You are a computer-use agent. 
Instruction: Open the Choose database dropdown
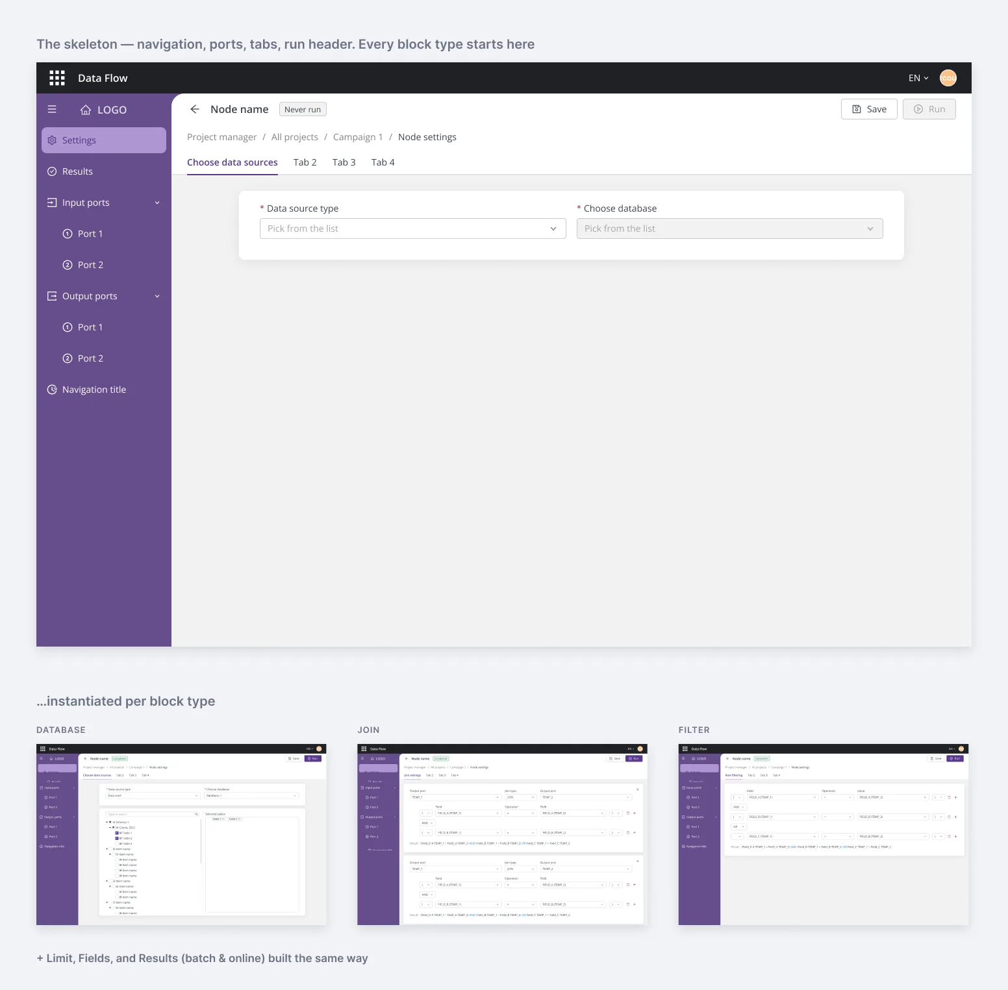[x=730, y=229]
